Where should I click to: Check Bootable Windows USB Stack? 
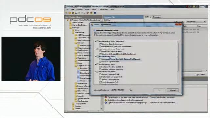click(x=100, y=67)
